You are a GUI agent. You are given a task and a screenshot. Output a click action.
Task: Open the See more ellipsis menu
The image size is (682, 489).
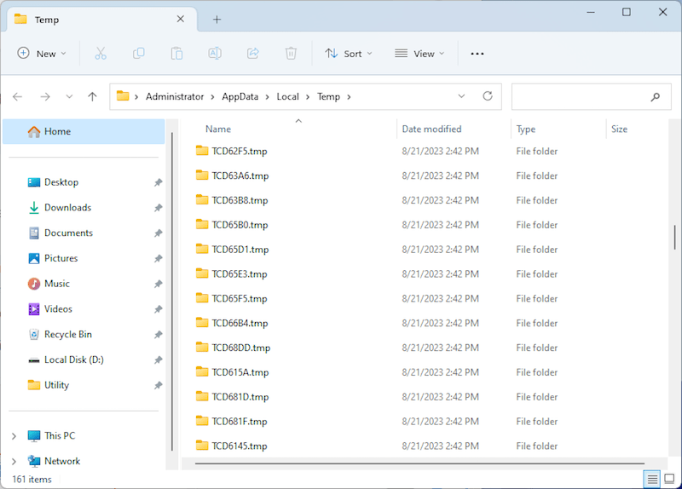(x=477, y=54)
